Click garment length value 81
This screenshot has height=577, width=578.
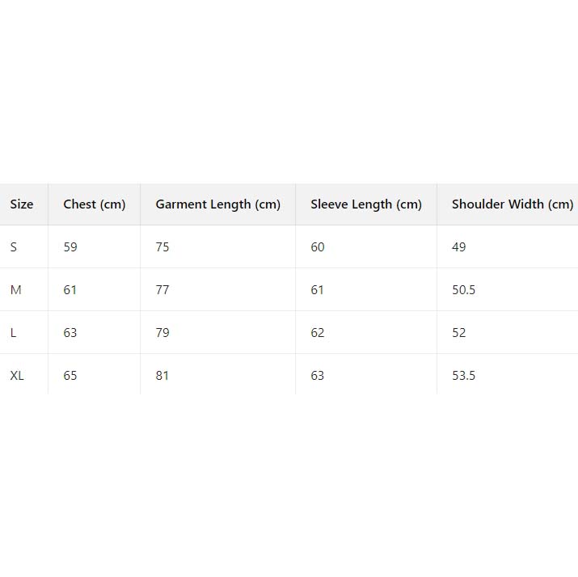(x=162, y=376)
